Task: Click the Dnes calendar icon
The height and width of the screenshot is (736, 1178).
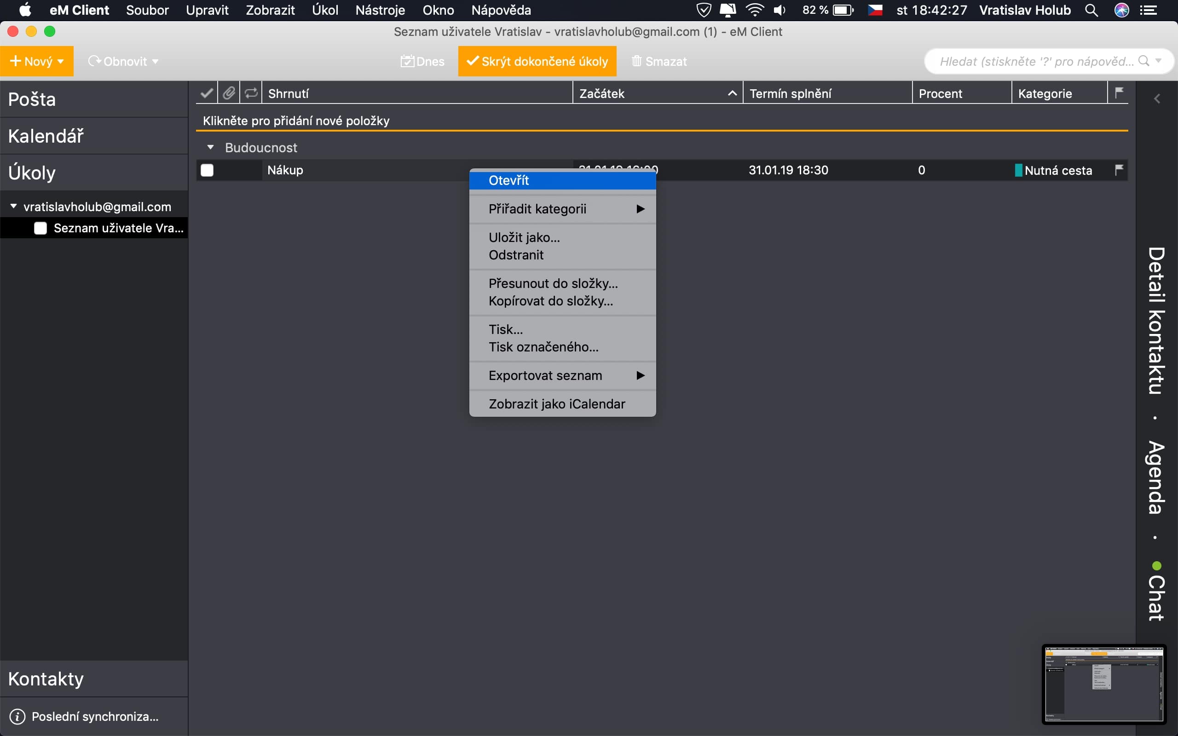Action: pos(407,61)
